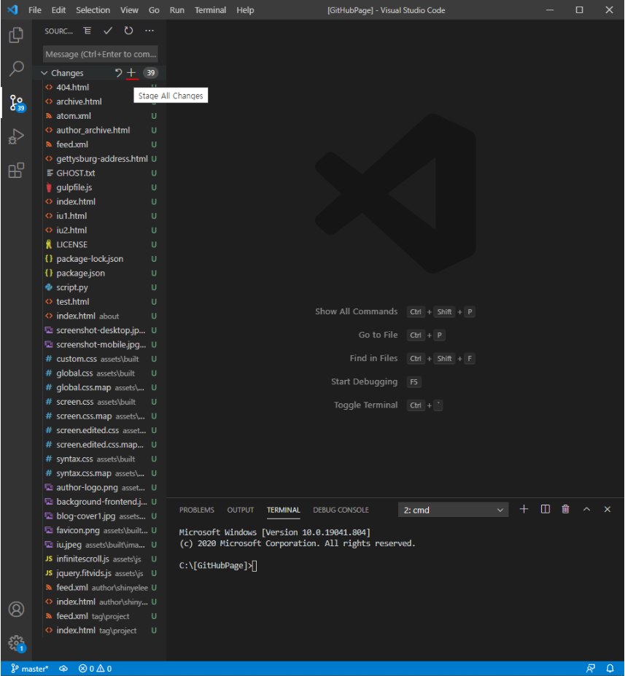This screenshot has width=625, height=676.
Task: Select iu1.html file
Action: 101,216
